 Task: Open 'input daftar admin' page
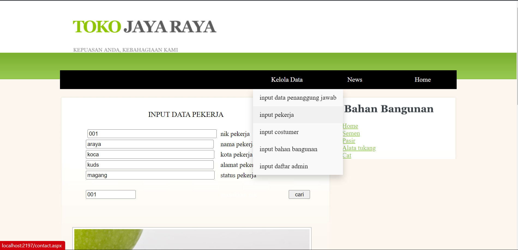coord(284,166)
